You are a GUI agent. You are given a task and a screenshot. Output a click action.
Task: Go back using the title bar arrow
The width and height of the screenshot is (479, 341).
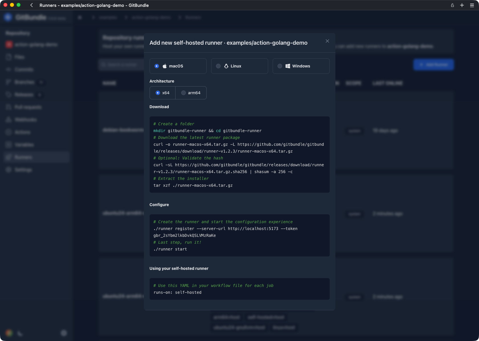[32, 5]
